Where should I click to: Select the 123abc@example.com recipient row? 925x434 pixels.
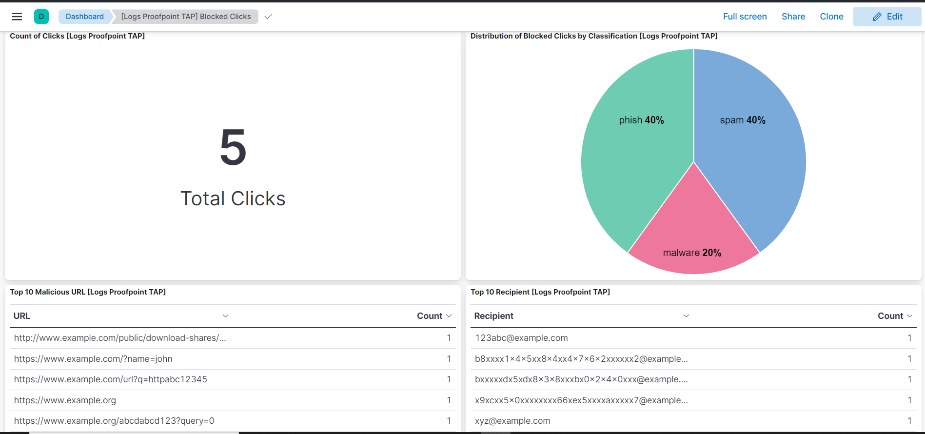pyautogui.click(x=521, y=338)
